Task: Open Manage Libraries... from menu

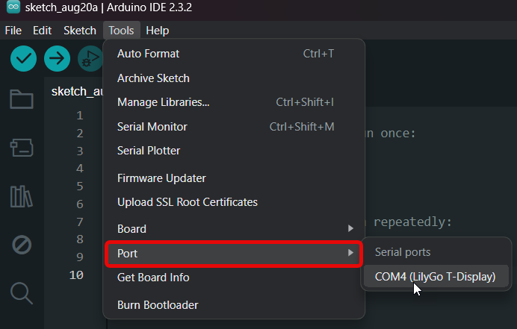Action: click(x=234, y=102)
